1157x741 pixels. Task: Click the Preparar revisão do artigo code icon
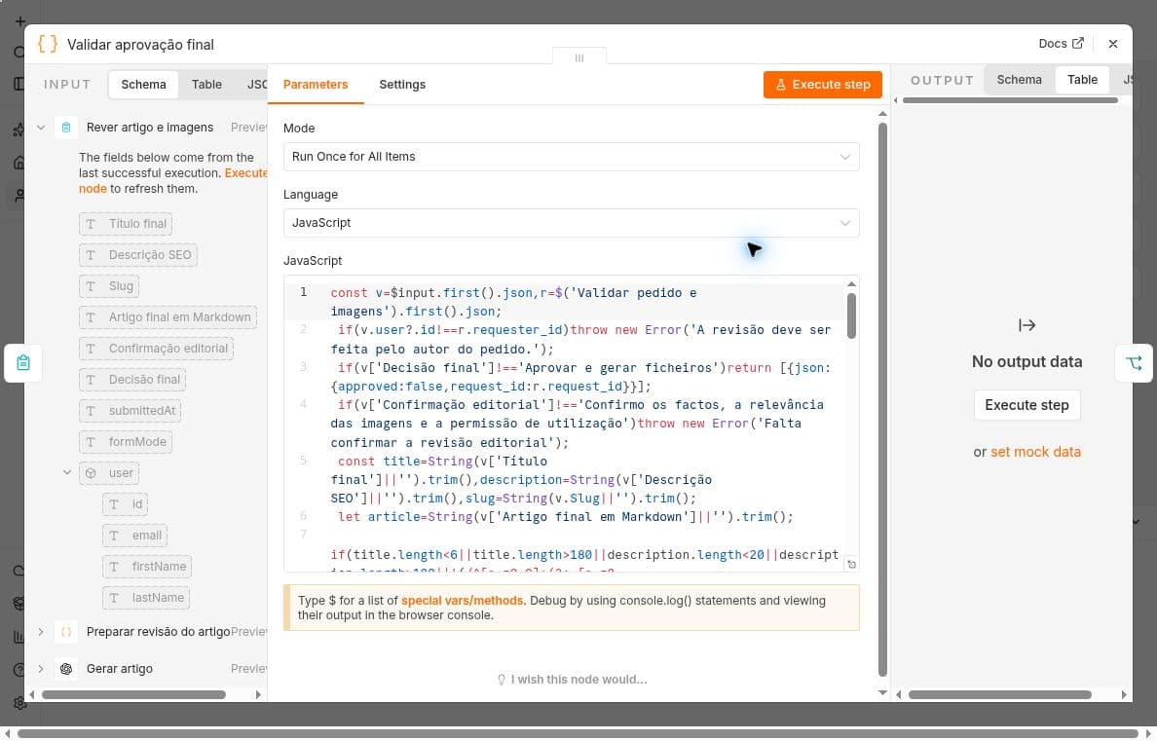click(x=65, y=632)
